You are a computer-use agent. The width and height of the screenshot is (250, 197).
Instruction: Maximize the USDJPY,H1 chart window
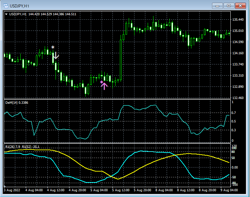click(229, 5)
